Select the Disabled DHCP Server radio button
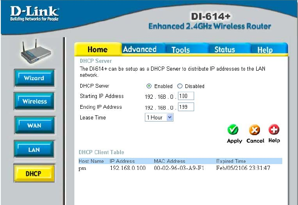Viewport: 298px width, 205px height. (180, 86)
